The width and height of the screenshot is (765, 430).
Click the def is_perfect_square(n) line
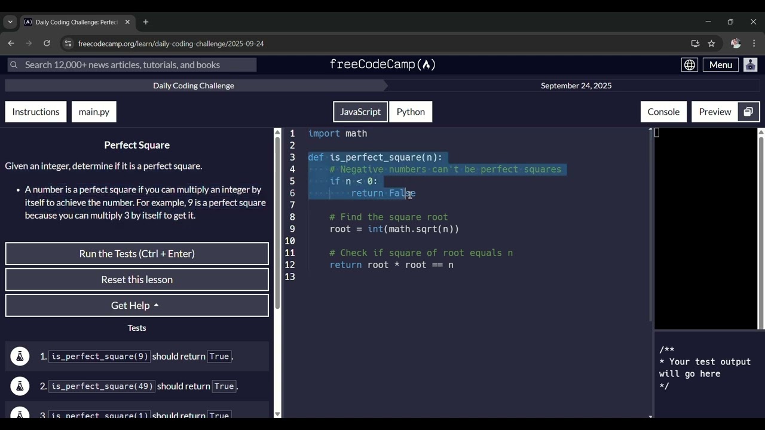[375, 157]
